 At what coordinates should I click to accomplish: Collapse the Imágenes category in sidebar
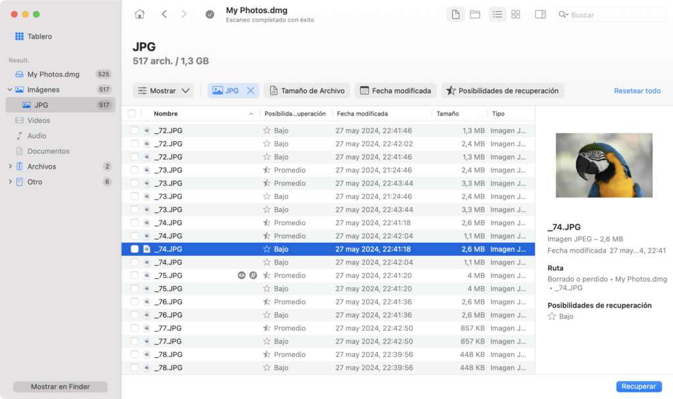pyautogui.click(x=10, y=90)
